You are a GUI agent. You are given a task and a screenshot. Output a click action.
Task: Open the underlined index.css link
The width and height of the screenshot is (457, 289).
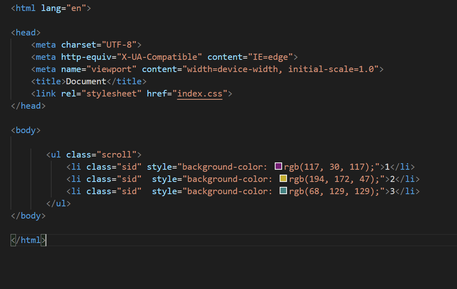[x=200, y=94]
